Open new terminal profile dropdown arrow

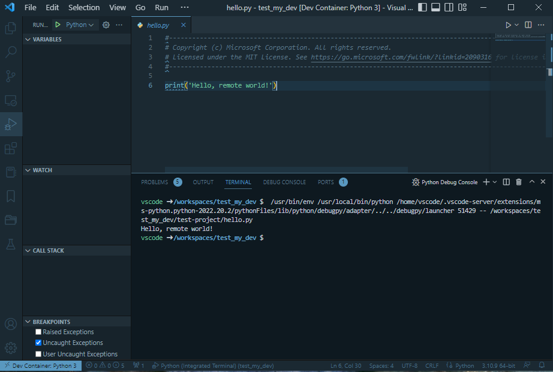(x=494, y=182)
